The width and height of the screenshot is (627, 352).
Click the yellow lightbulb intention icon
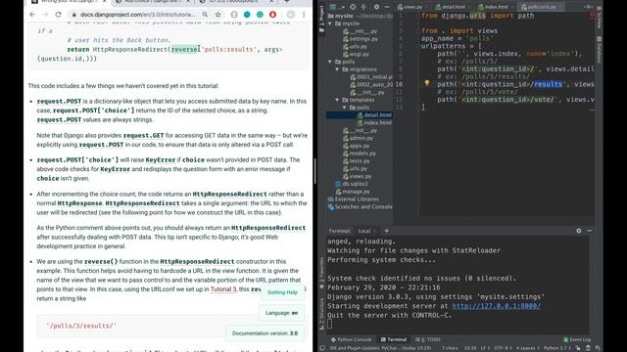427,83
